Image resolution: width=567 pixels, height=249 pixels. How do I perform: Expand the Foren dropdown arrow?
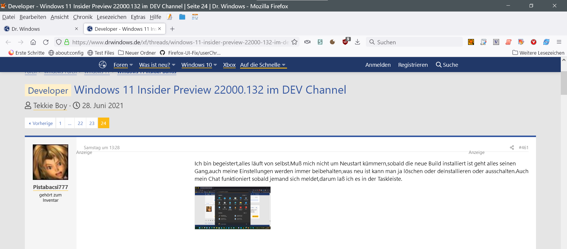[131, 65]
